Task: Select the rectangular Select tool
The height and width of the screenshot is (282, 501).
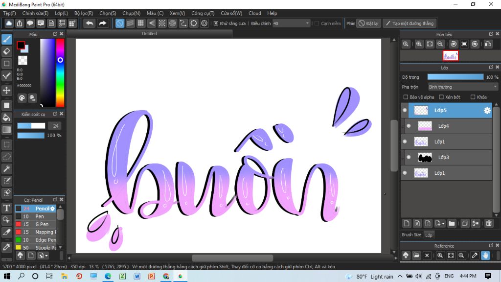Action: [x=7, y=144]
